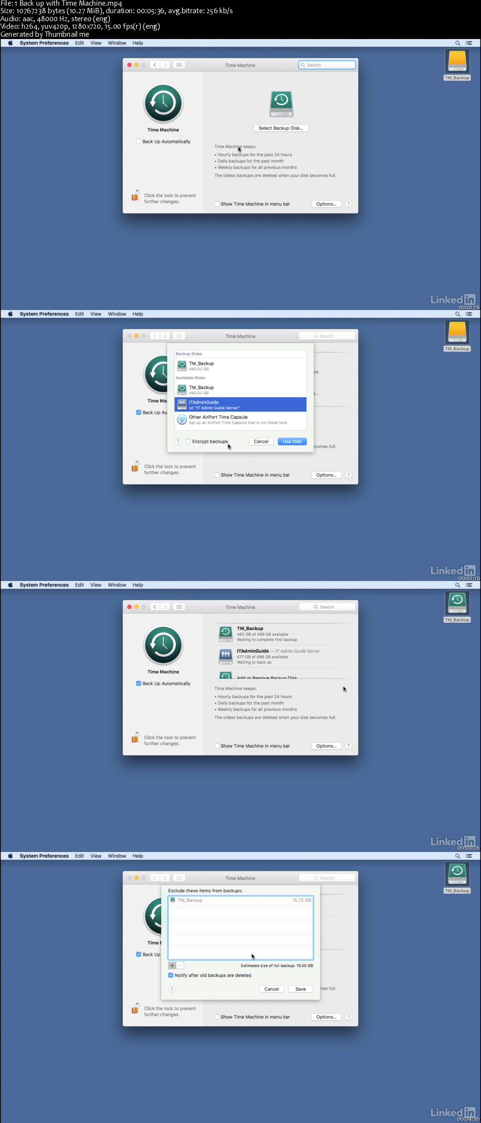Viewport: 481px width, 1123px height.
Task: Click the blue Use Disk button
Action: coord(292,441)
